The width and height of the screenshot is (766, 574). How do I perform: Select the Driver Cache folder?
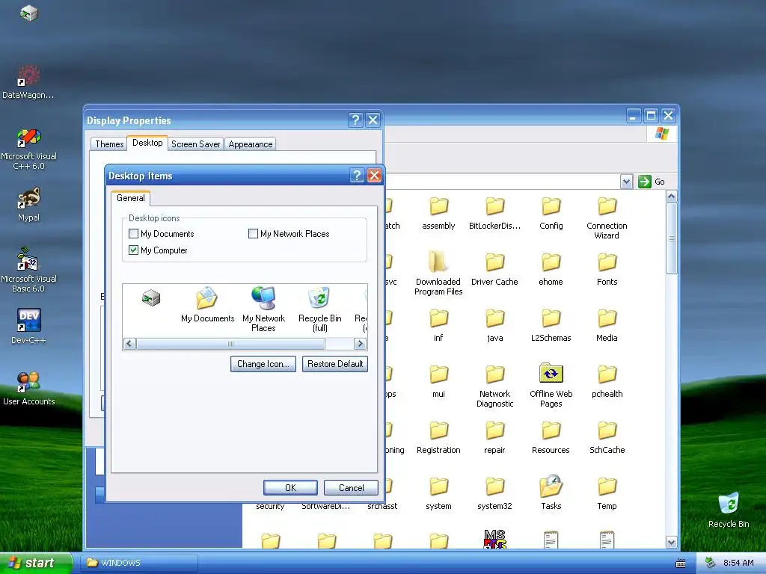tap(495, 269)
